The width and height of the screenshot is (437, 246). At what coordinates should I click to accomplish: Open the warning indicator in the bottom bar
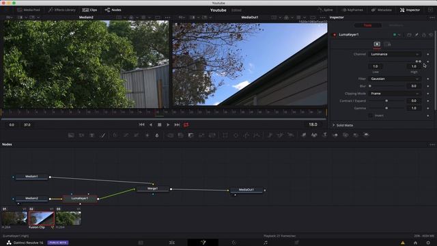pyautogui.click(x=403, y=243)
